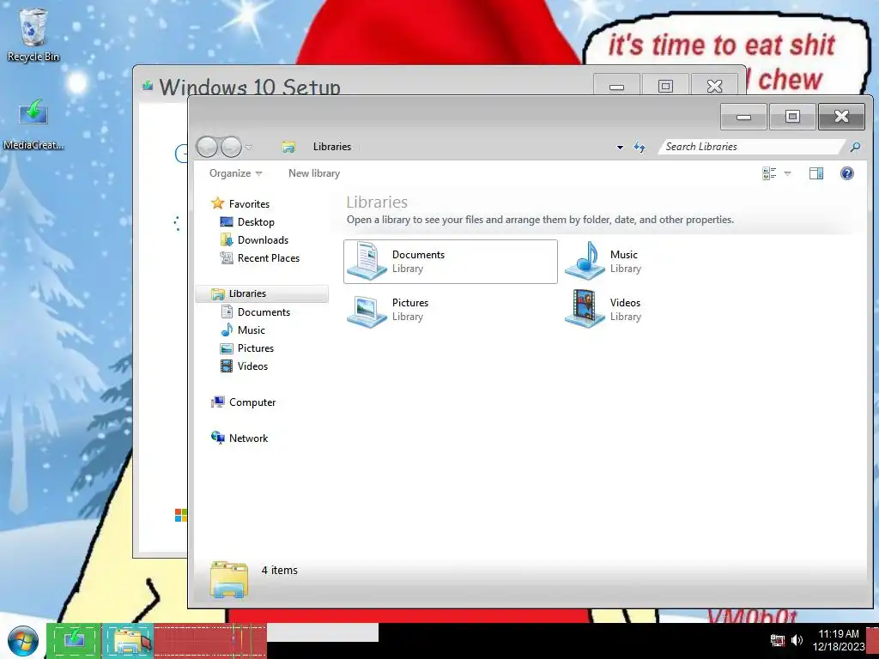Select Libraries node in navigation pane

coord(262,293)
